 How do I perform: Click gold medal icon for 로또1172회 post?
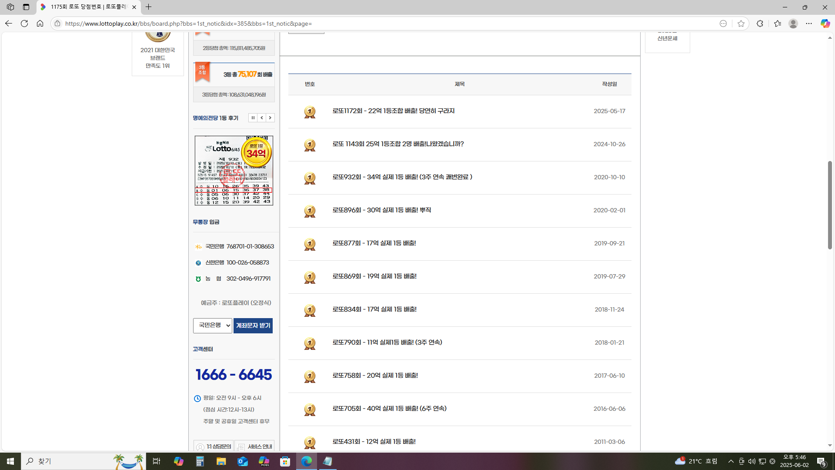pyautogui.click(x=310, y=112)
